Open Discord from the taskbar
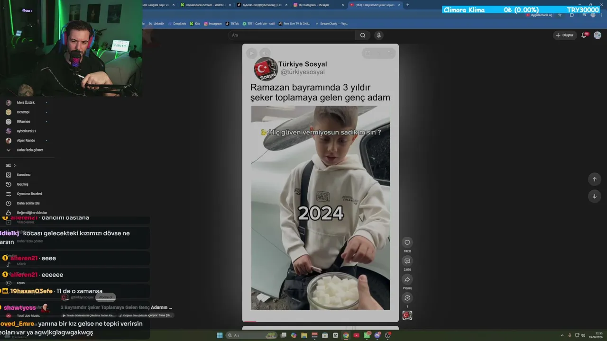 (377, 335)
